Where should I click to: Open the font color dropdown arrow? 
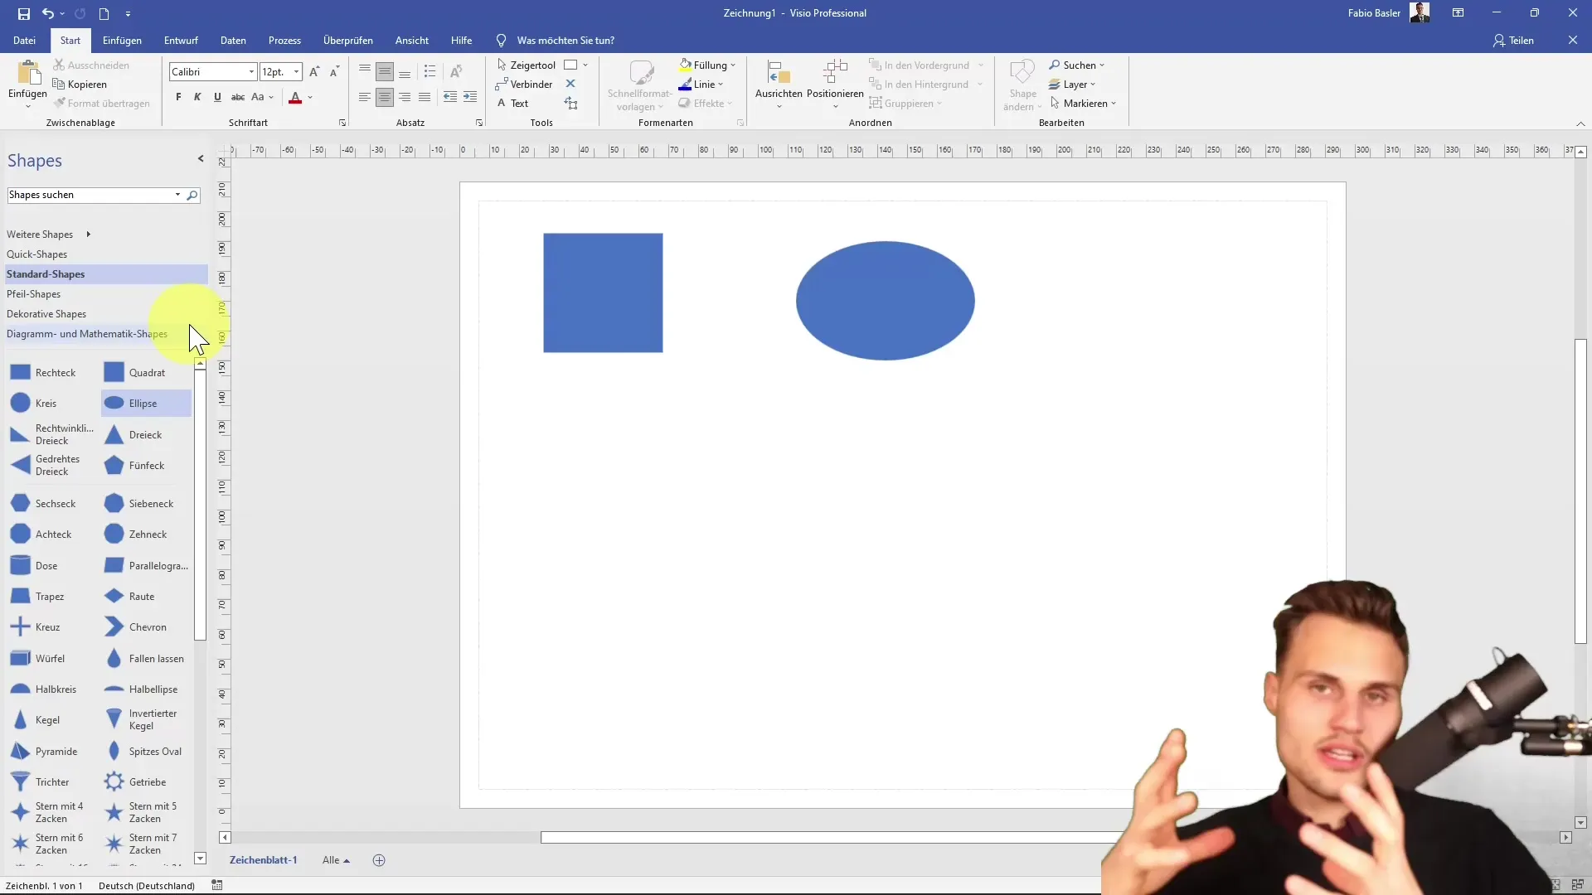click(x=310, y=98)
